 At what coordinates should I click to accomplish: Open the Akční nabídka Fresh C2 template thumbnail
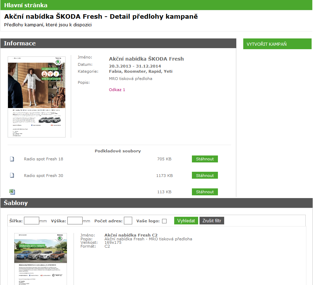tap(41, 259)
